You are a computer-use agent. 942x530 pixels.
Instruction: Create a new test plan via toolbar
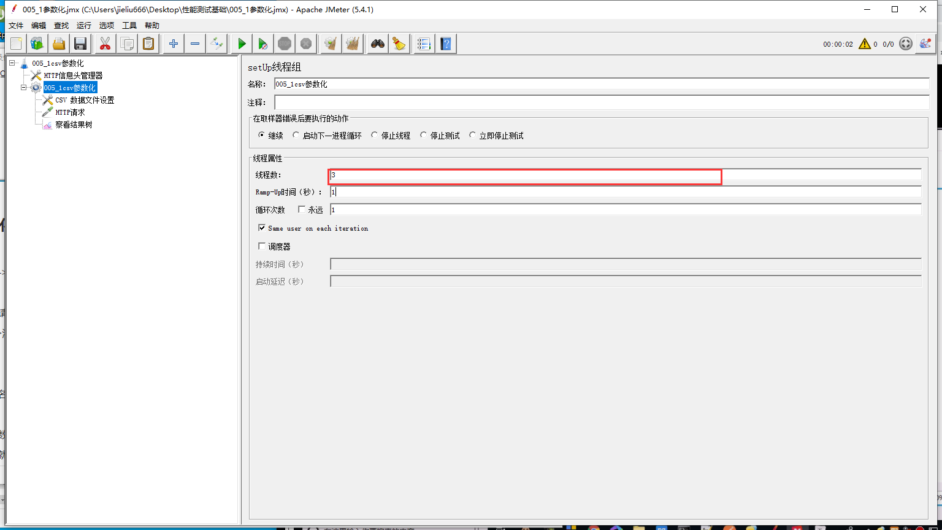pyautogui.click(x=16, y=44)
